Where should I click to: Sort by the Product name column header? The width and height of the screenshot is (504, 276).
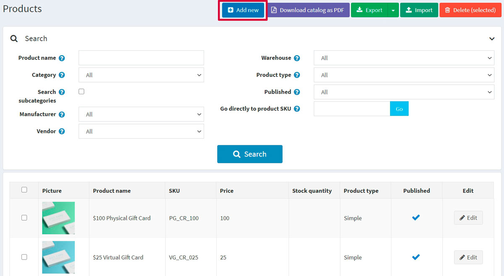click(112, 191)
